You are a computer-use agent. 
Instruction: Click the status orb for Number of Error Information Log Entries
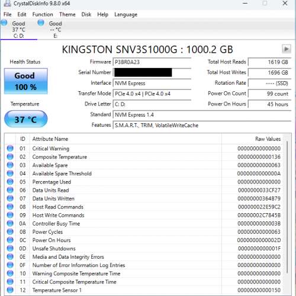(10, 265)
